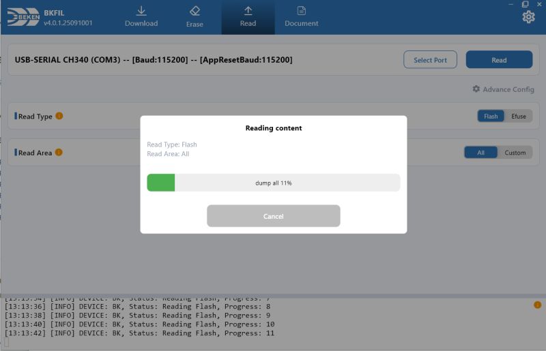Click the Advance Config gear icon
This screenshot has height=351, width=546.
(476, 89)
